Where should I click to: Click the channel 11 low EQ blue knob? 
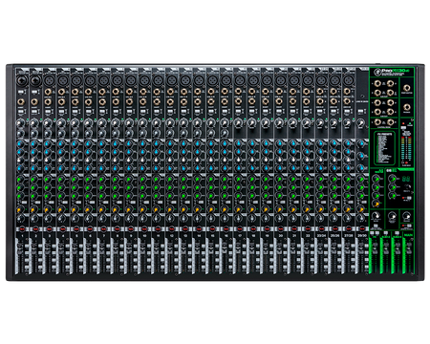point(157,167)
